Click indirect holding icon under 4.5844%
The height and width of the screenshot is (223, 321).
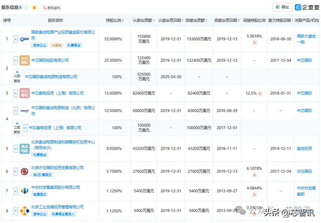tap(254, 194)
